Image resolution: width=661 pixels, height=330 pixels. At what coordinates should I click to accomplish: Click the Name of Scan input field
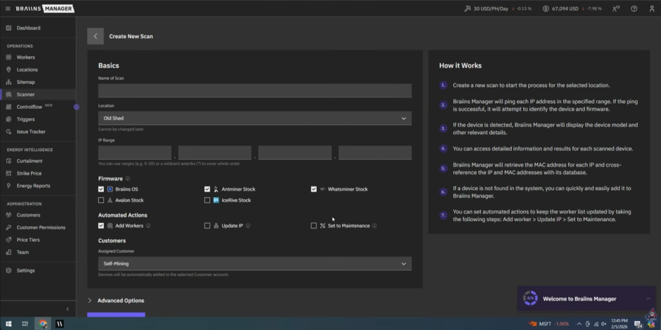click(254, 91)
